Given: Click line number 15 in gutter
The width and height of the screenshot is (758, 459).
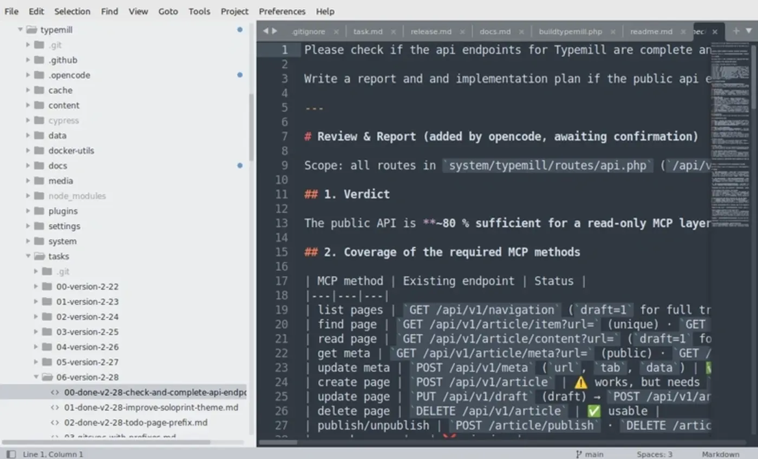Looking at the screenshot, I should [282, 252].
